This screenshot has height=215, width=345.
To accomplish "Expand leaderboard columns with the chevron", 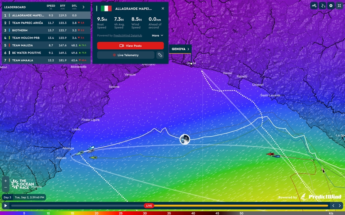I will click(84, 7).
